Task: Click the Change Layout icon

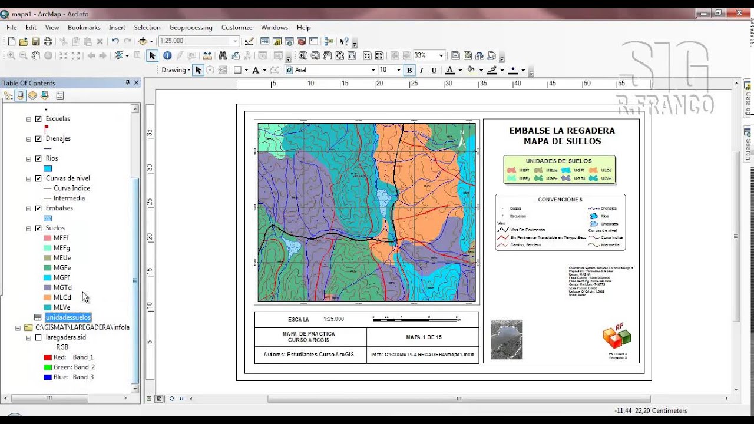Action: 479,55
